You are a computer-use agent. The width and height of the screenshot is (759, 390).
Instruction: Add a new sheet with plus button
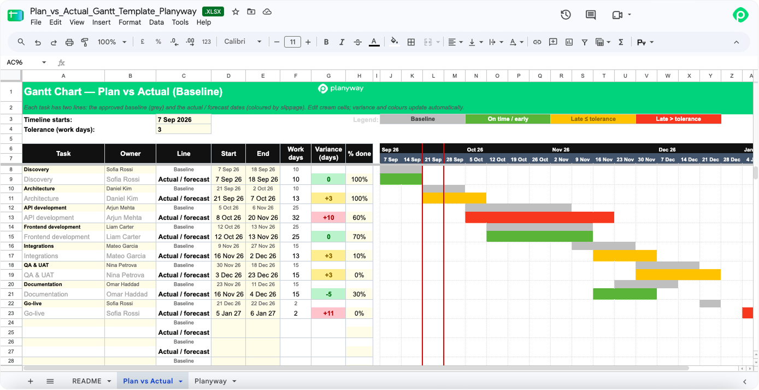click(30, 381)
